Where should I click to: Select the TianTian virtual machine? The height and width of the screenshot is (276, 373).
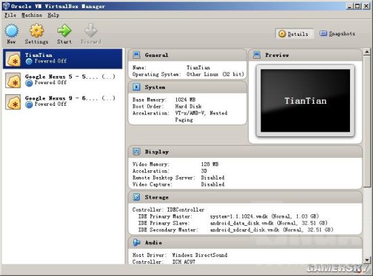[62, 59]
